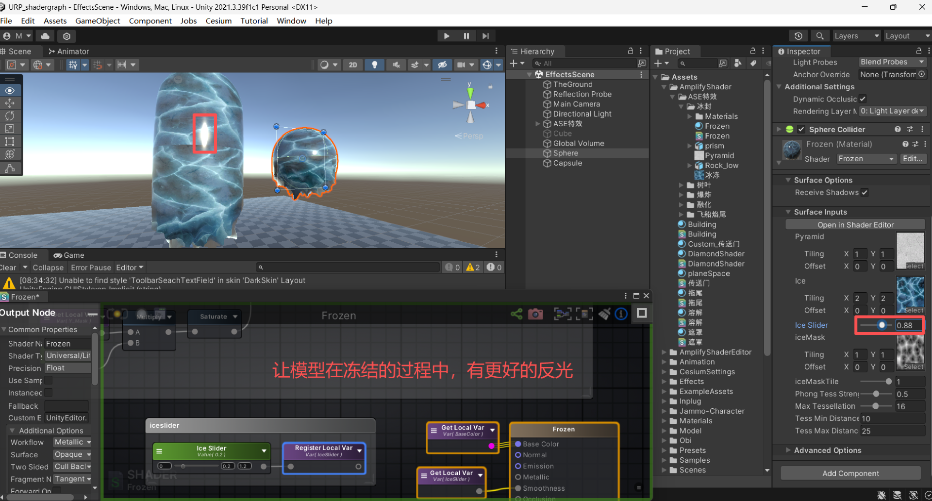Select the Rect tool in Scene toolbar
The height and width of the screenshot is (501, 932).
click(10, 142)
